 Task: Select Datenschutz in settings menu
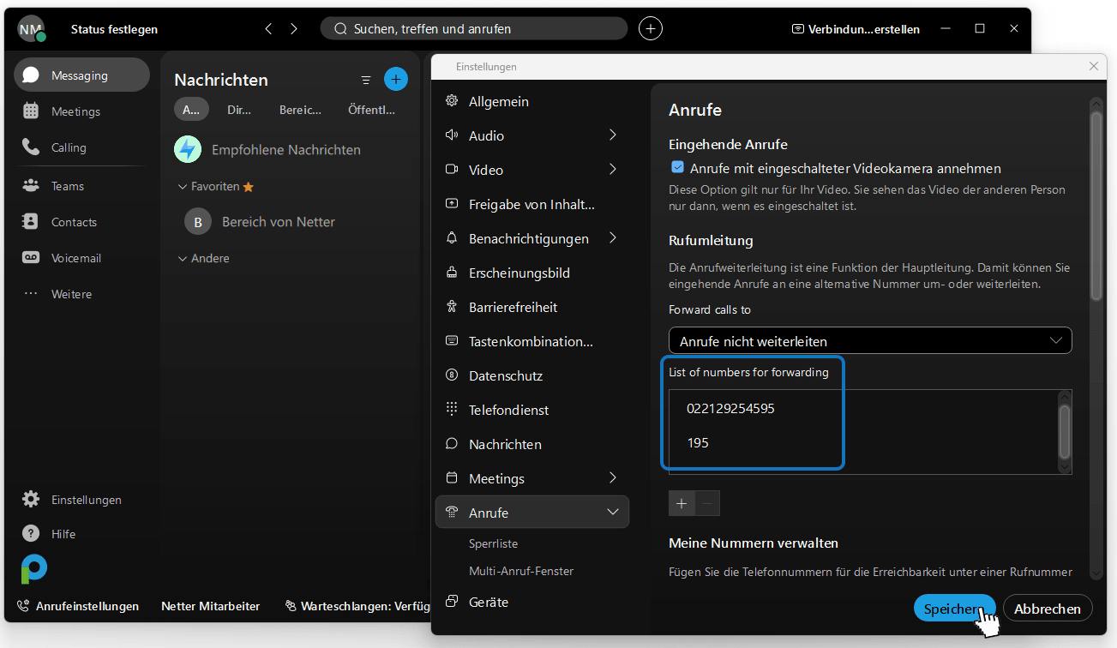click(x=506, y=375)
